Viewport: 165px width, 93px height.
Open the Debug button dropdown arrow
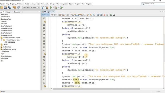click(59, 7)
